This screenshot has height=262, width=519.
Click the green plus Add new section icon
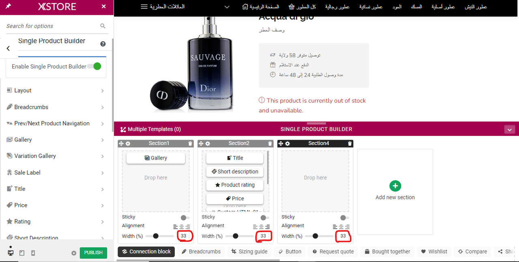[x=395, y=186]
